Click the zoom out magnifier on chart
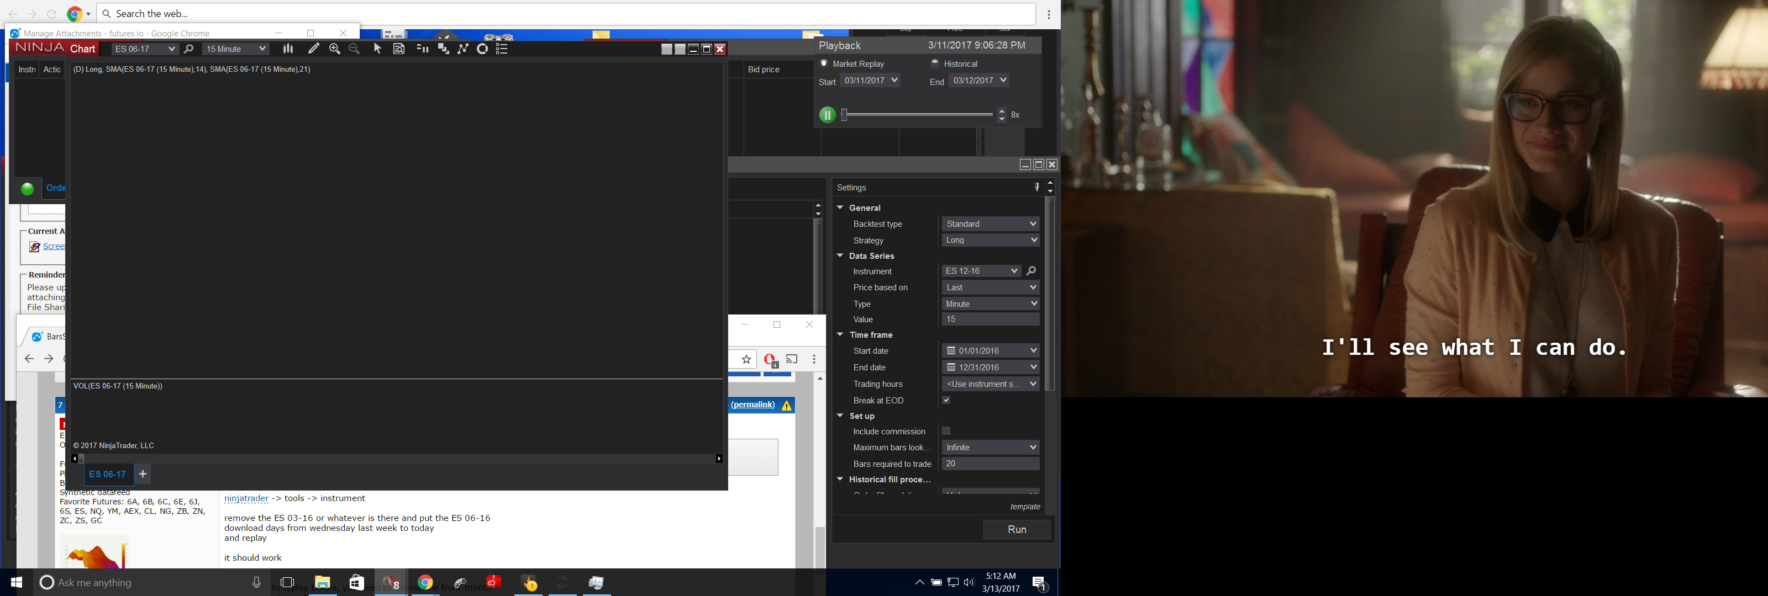1768x596 pixels. click(x=355, y=49)
